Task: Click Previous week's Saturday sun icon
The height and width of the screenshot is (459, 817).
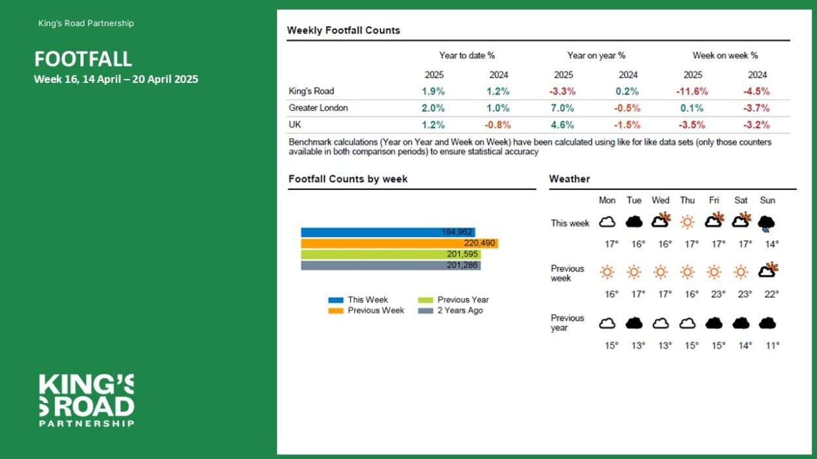Action: coord(741,272)
